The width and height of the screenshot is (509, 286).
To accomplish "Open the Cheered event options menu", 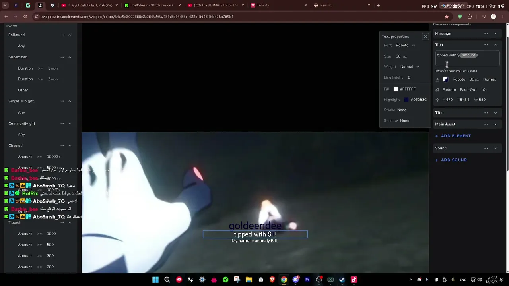I will click(x=62, y=146).
